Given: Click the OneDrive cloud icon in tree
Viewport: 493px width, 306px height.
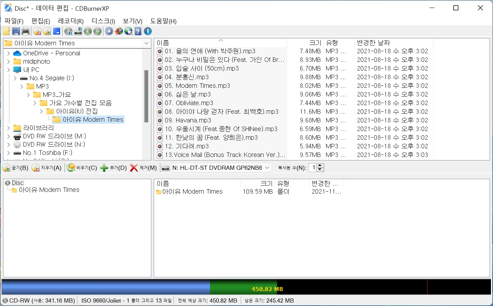Looking at the screenshot, I should pyautogui.click(x=17, y=53).
